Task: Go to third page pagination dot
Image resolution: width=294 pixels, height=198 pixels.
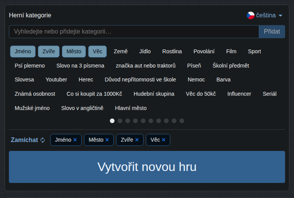Action: click(128, 121)
